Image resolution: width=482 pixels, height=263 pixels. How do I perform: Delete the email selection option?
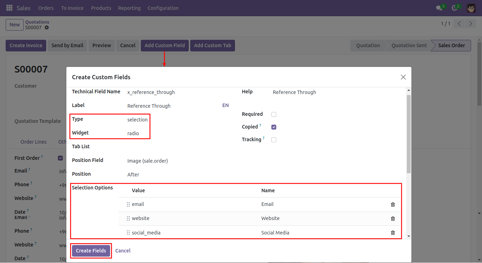(393, 205)
